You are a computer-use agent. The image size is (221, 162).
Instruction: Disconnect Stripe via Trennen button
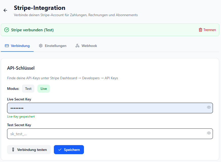[x=207, y=30]
